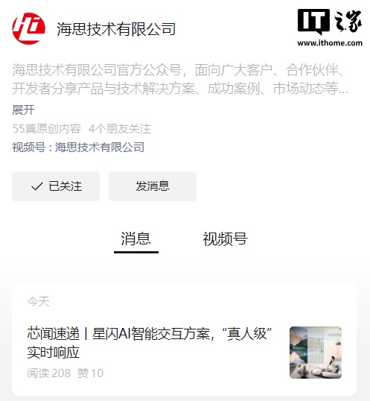This screenshot has height=401, width=370.
Task: Click the checkmark icon beside 已关注
Action: pyautogui.click(x=37, y=186)
